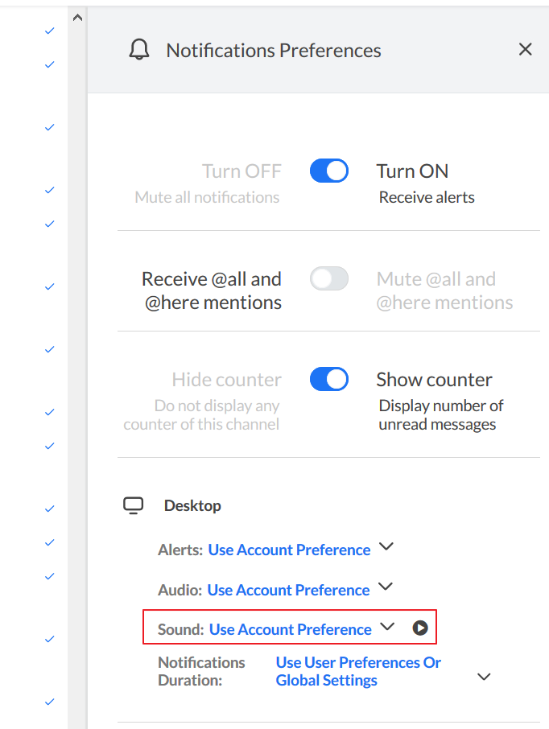
Task: Open the Audio dropdown chevron
Action: (386, 587)
